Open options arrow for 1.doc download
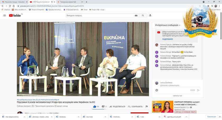 point(159,117)
